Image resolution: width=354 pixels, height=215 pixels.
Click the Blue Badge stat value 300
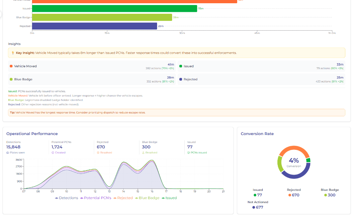(146, 147)
